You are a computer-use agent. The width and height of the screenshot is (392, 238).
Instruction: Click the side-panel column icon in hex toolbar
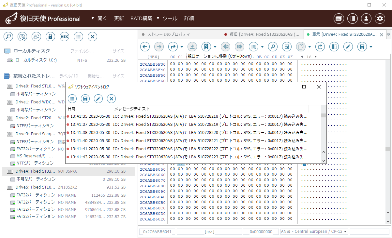tap(334, 47)
